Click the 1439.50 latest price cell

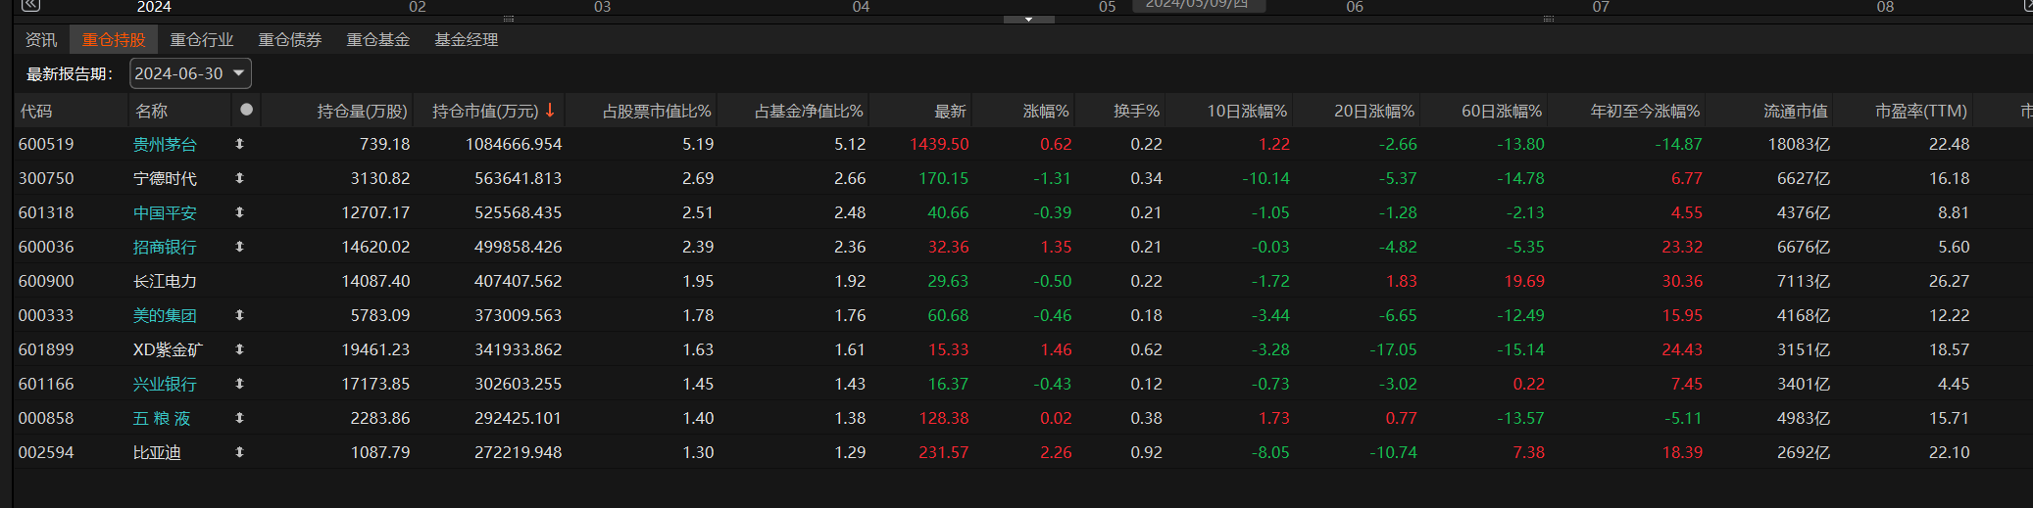click(x=939, y=144)
